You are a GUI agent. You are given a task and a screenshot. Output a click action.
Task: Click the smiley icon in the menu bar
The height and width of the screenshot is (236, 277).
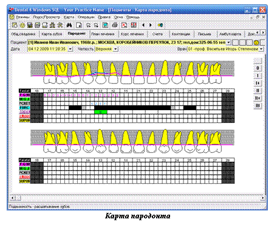point(12,17)
